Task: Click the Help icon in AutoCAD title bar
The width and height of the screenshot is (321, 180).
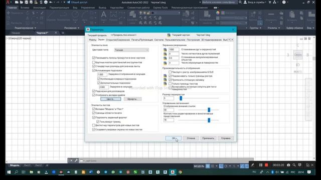Action: click(284, 2)
